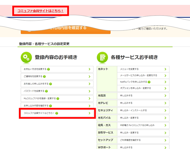
Task: Click the arrow on the 光モバイル 申し込み・変更する row
Action: coord(165,118)
